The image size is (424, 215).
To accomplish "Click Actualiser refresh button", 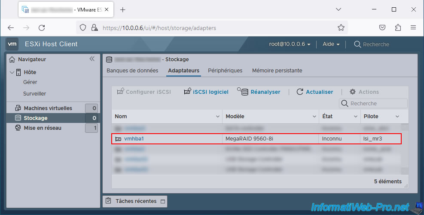I will click(x=315, y=92).
